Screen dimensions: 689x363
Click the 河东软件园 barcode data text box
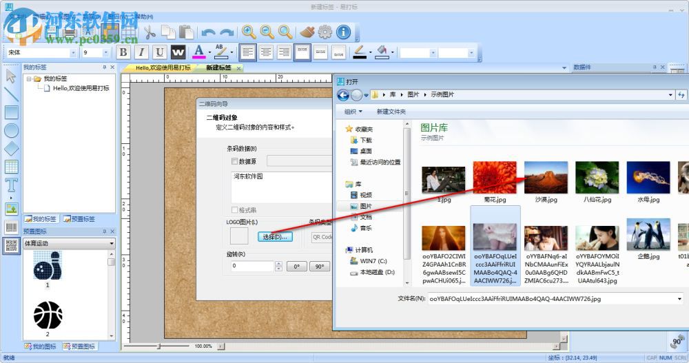point(281,187)
